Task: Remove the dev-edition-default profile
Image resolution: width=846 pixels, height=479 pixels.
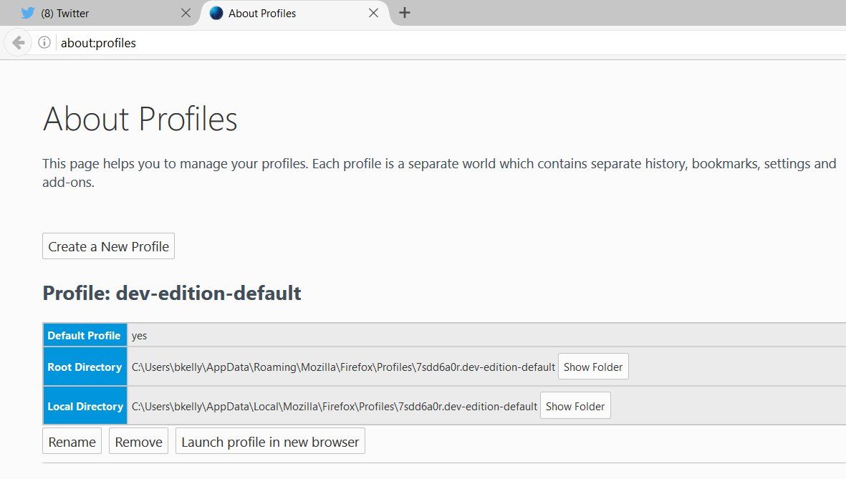Action: (x=138, y=442)
